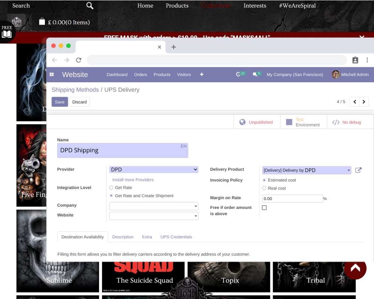Go to previous record arrow
Image resolution: width=374 pixels, height=299 pixels.
coord(355,102)
